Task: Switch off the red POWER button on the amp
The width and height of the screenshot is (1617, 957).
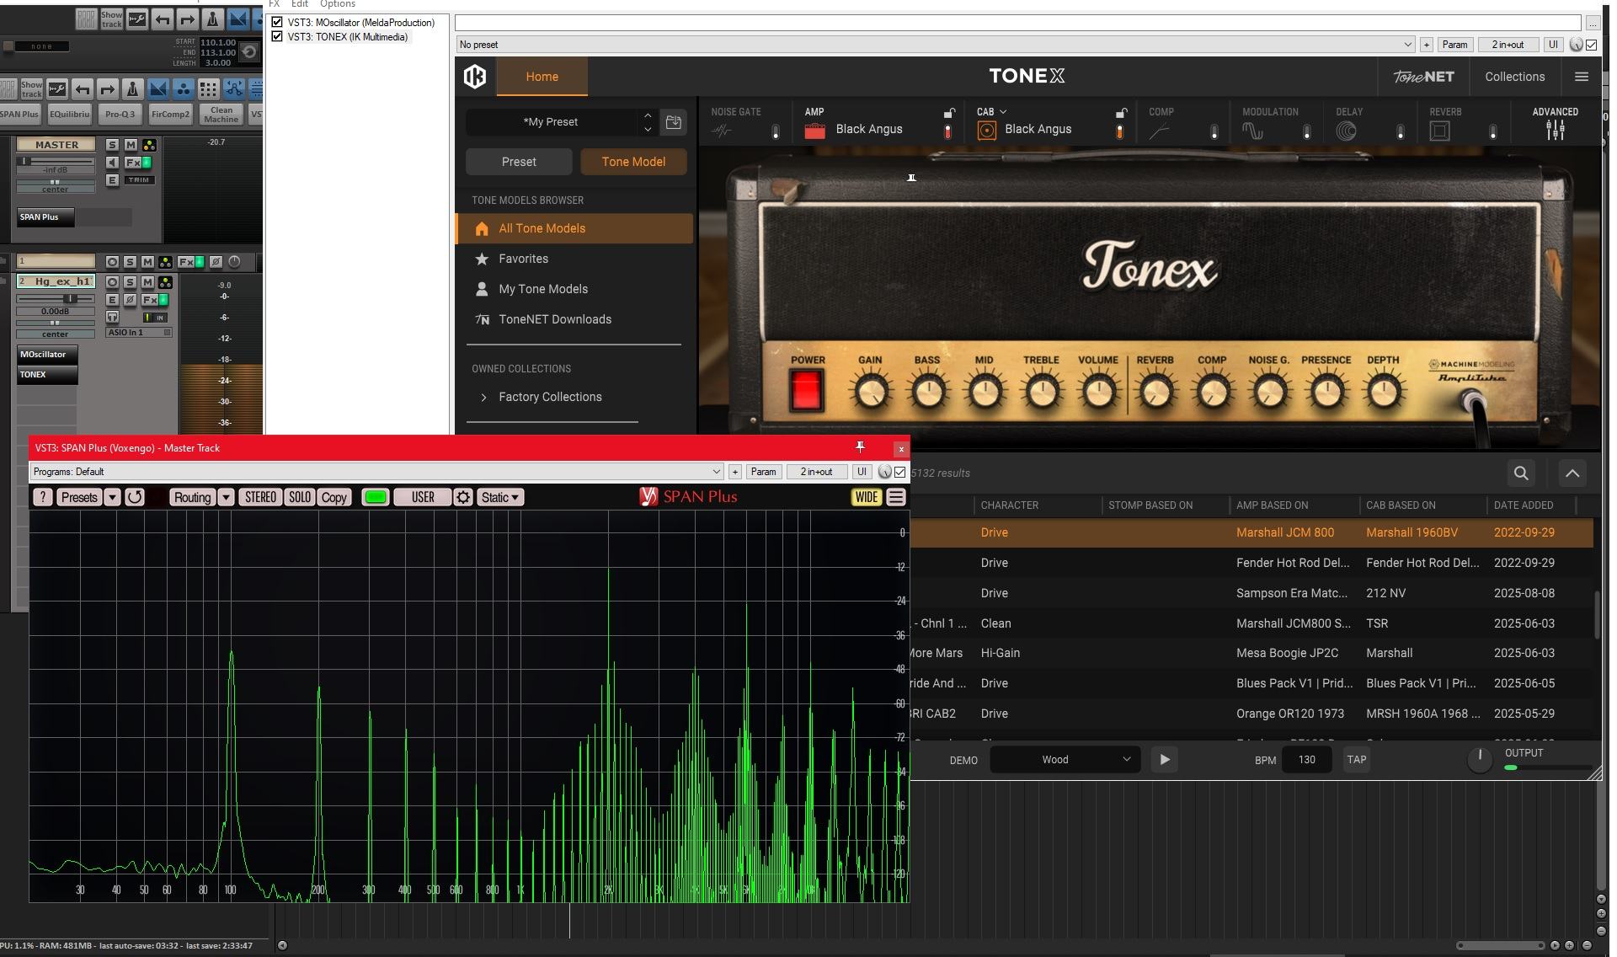Action: pos(806,391)
